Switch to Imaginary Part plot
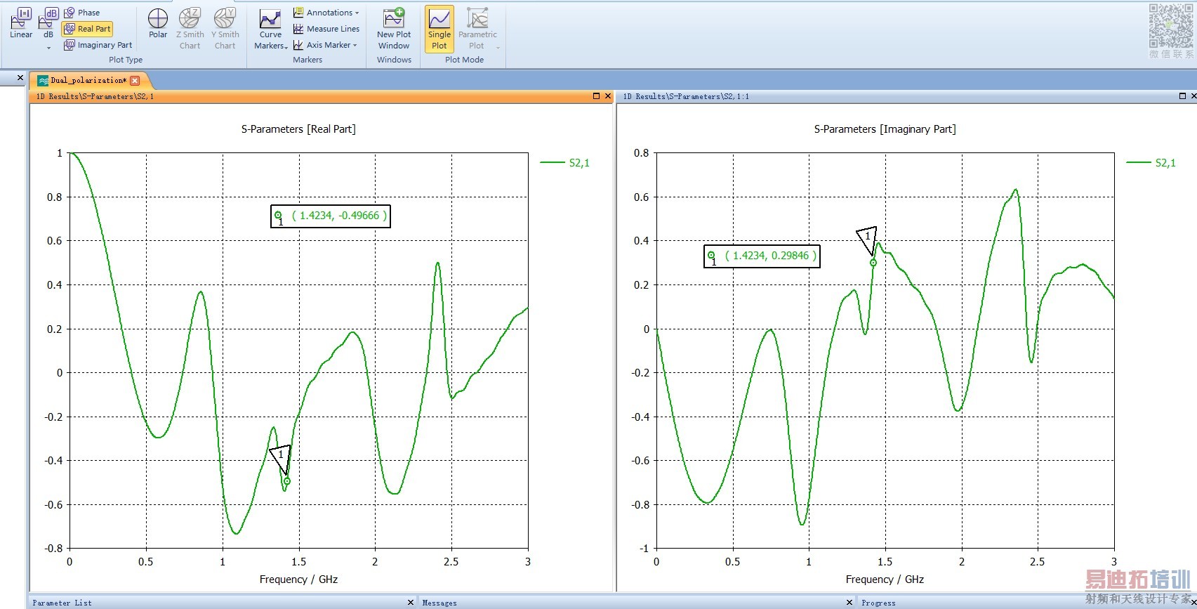The image size is (1197, 609). point(98,45)
